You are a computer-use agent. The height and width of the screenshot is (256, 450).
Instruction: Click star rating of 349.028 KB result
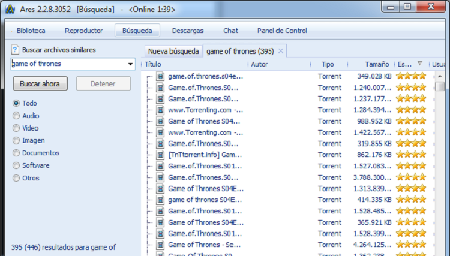[411, 76]
